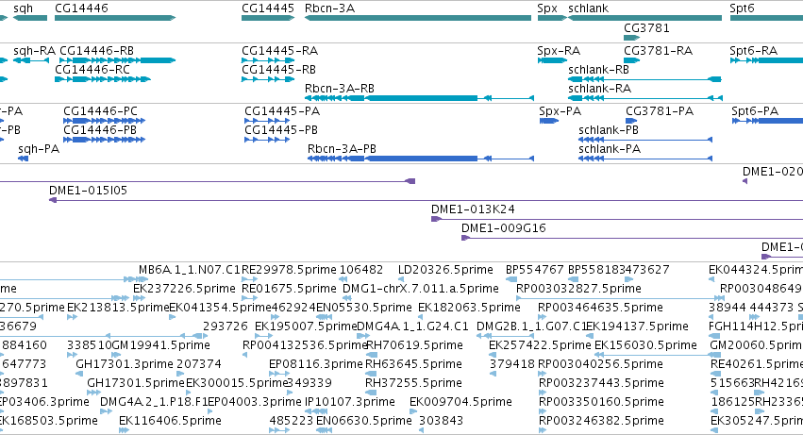Select protein schlank-PB
The image size is (803, 435).
pos(609,129)
